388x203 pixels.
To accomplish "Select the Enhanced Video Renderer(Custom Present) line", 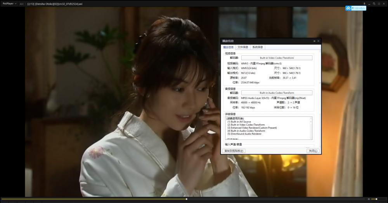I will 252,128.
